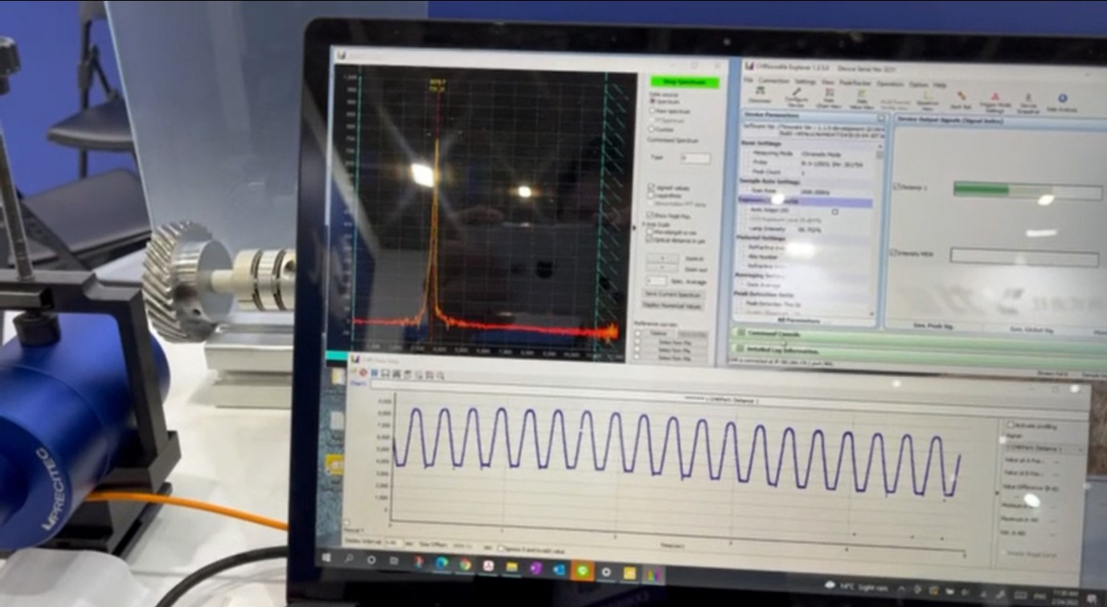1107x607 pixels.
Task: Select the Custom data source radio
Action: (652, 129)
